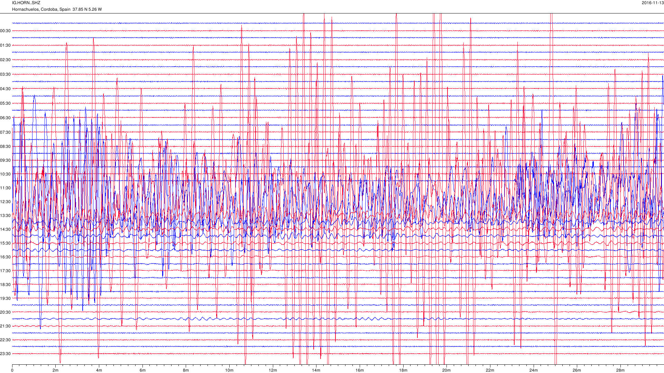This screenshot has width=664, height=373.
Task: Select the 20:30 time row label
Action: point(6,312)
